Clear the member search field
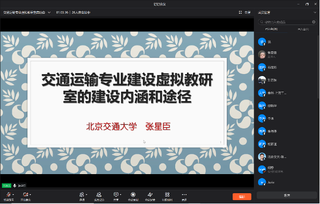The height and width of the screenshot is (204, 320). pyautogui.click(x=314, y=22)
